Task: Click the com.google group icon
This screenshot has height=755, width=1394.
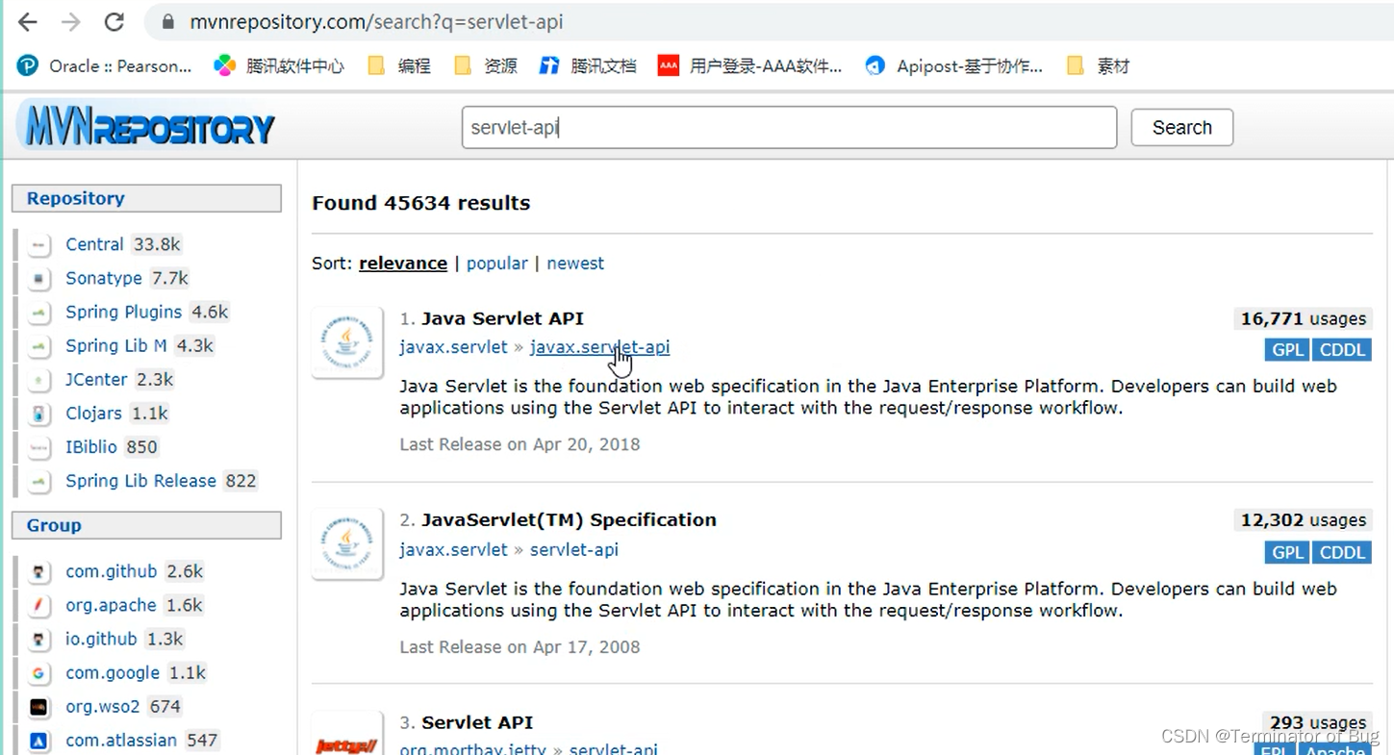Action: pos(38,673)
